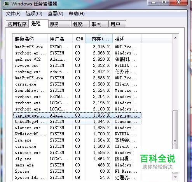
Task: Open the 帮助(H) menu
Action: coord(77,14)
